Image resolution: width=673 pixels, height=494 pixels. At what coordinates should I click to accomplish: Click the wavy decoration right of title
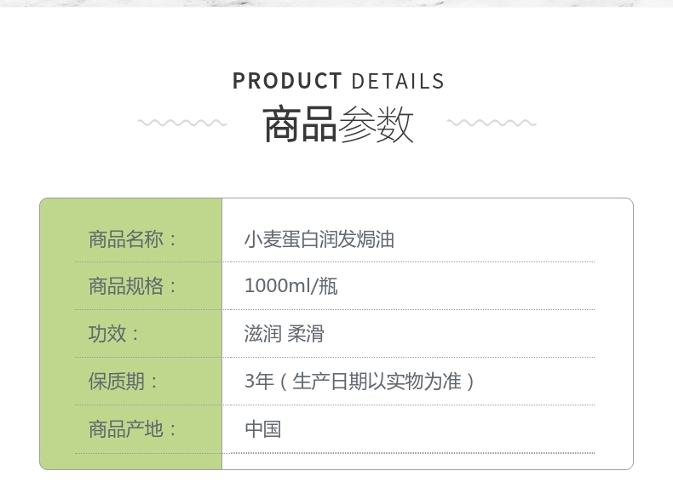point(492,123)
